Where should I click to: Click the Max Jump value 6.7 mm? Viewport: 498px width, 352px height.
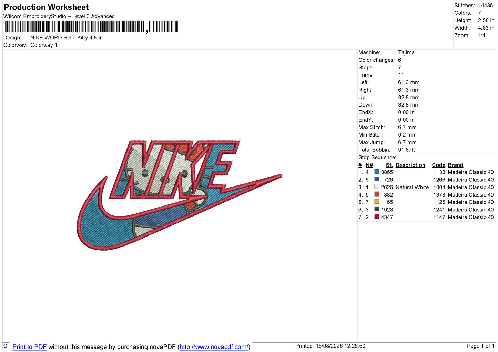coord(407,142)
